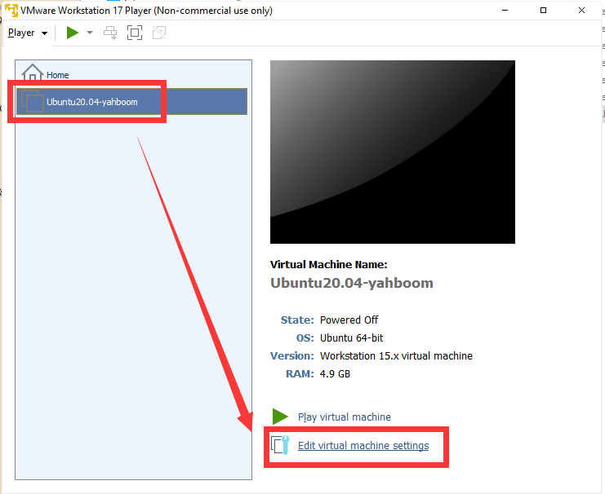Click the green power-on toolbar button
This screenshot has height=494, width=605.
(x=72, y=33)
